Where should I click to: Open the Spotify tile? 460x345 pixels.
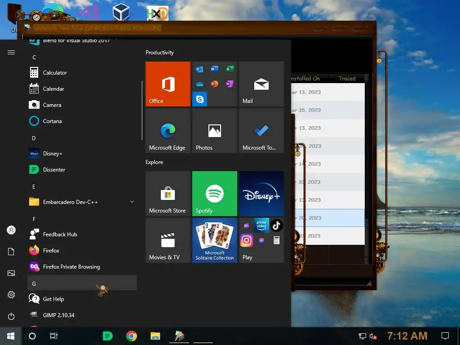[214, 194]
